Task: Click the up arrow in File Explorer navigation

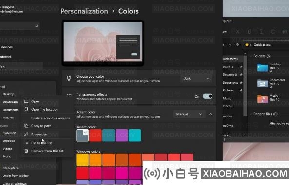Action: (237, 45)
